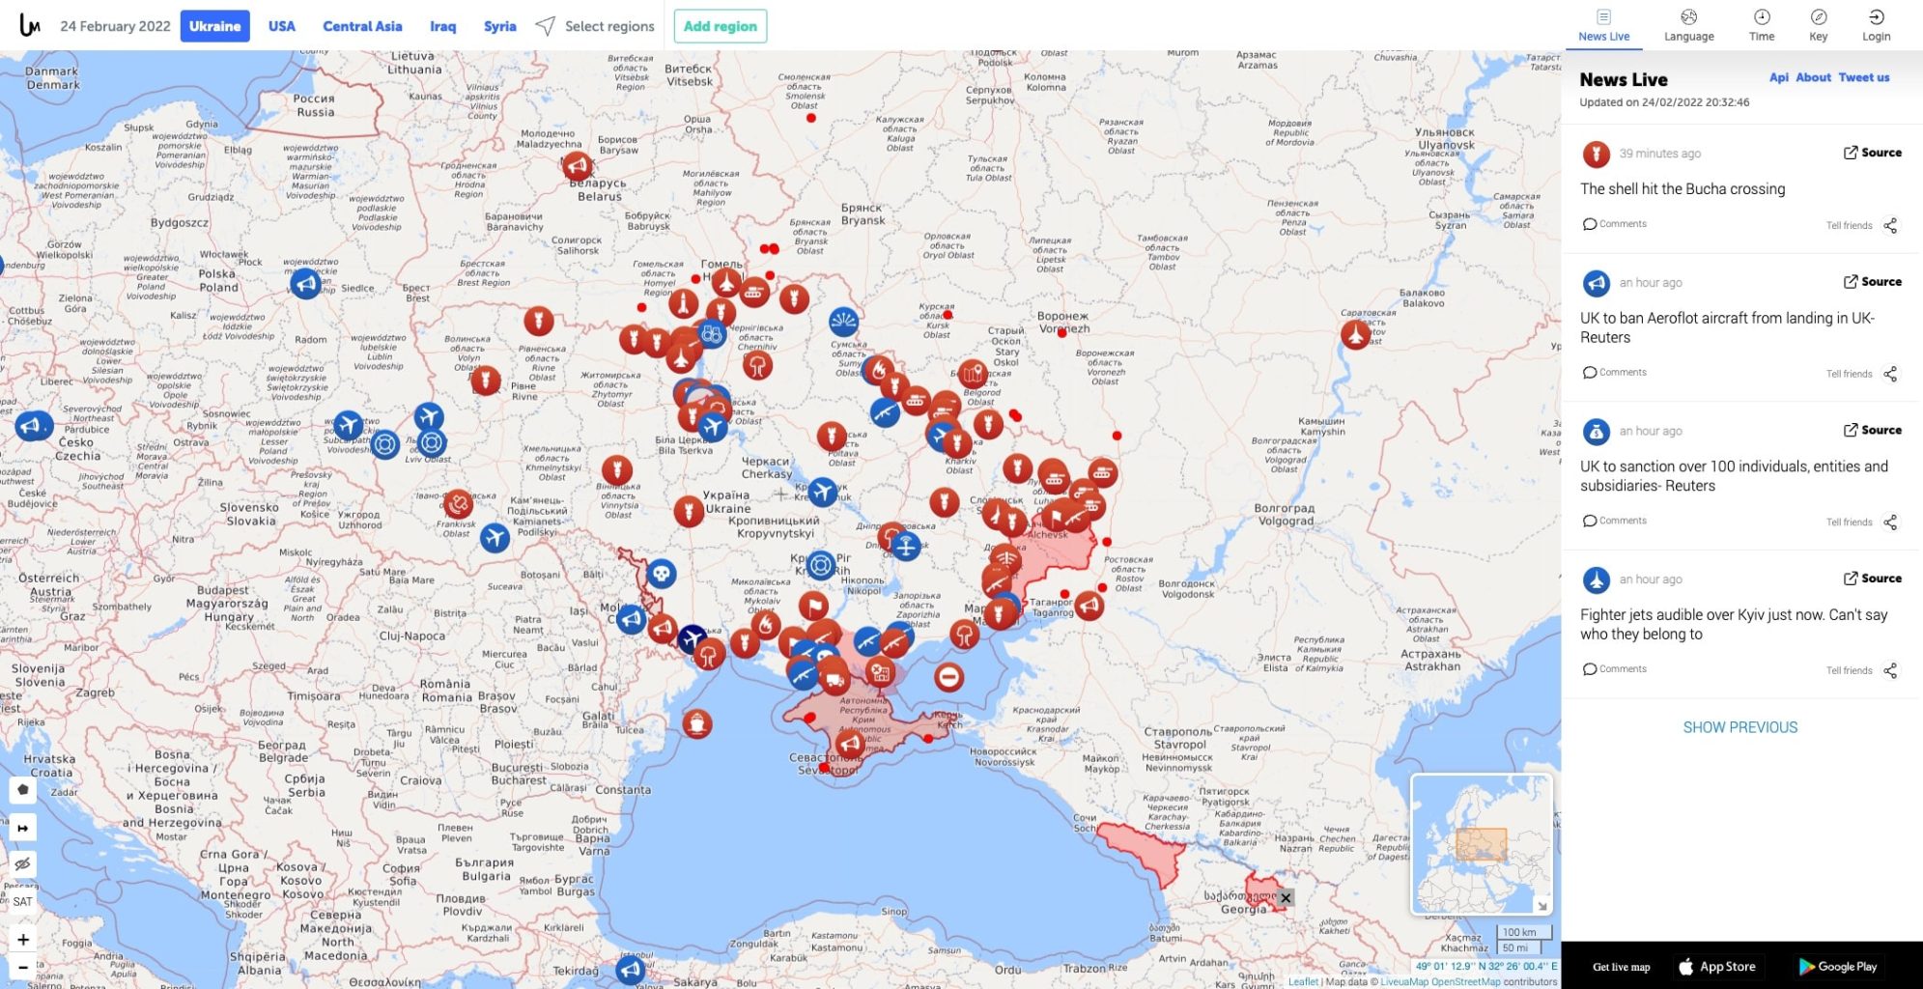This screenshot has width=1923, height=989.
Task: Open Comments on fighter jets news
Action: click(1614, 668)
